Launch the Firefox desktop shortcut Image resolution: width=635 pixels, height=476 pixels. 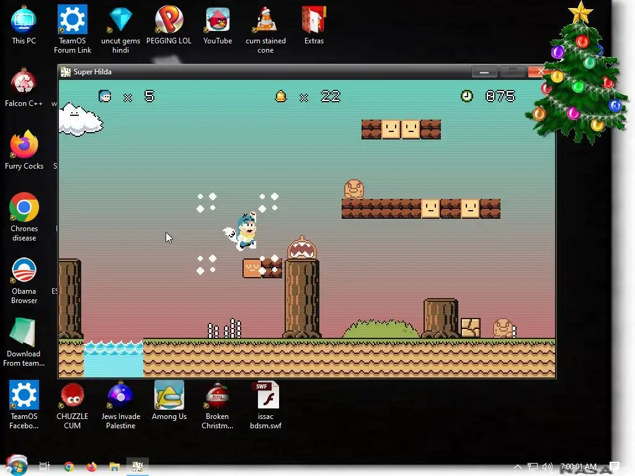24,151
